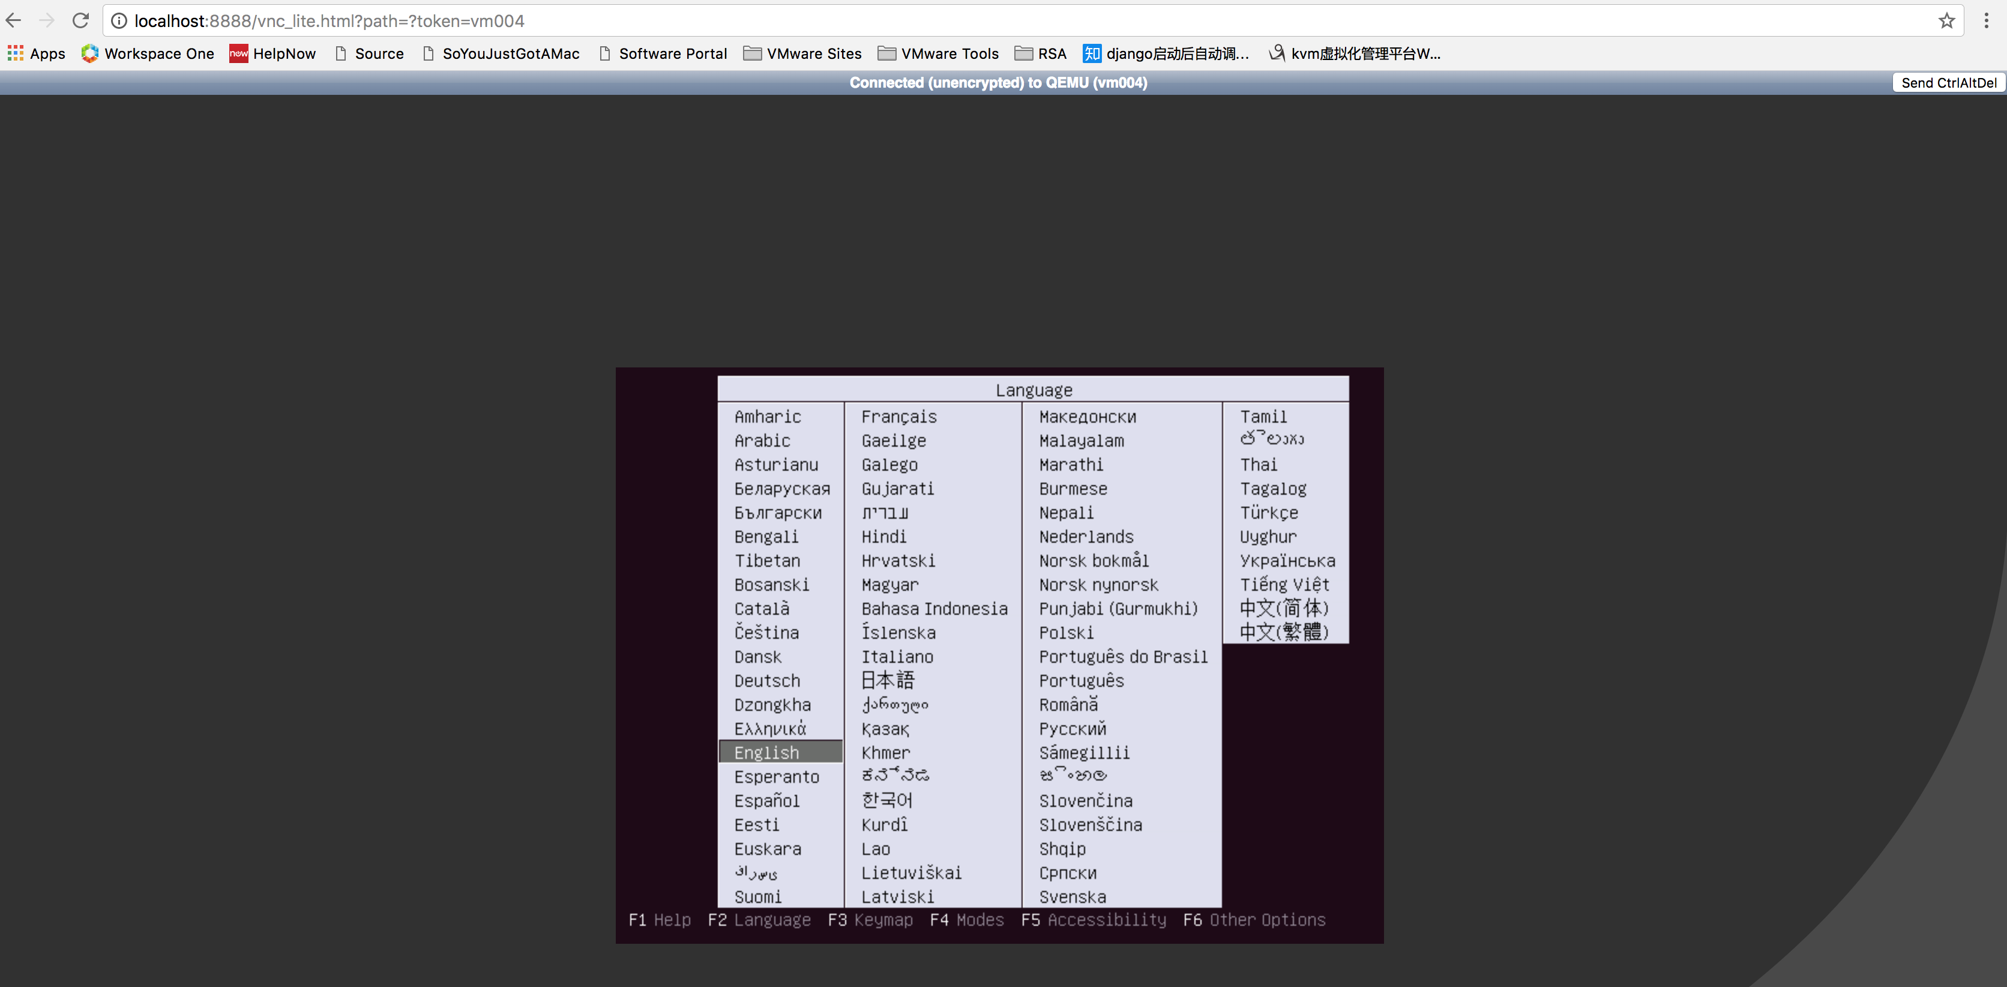Choose Deutsch in the language list

pos(766,681)
